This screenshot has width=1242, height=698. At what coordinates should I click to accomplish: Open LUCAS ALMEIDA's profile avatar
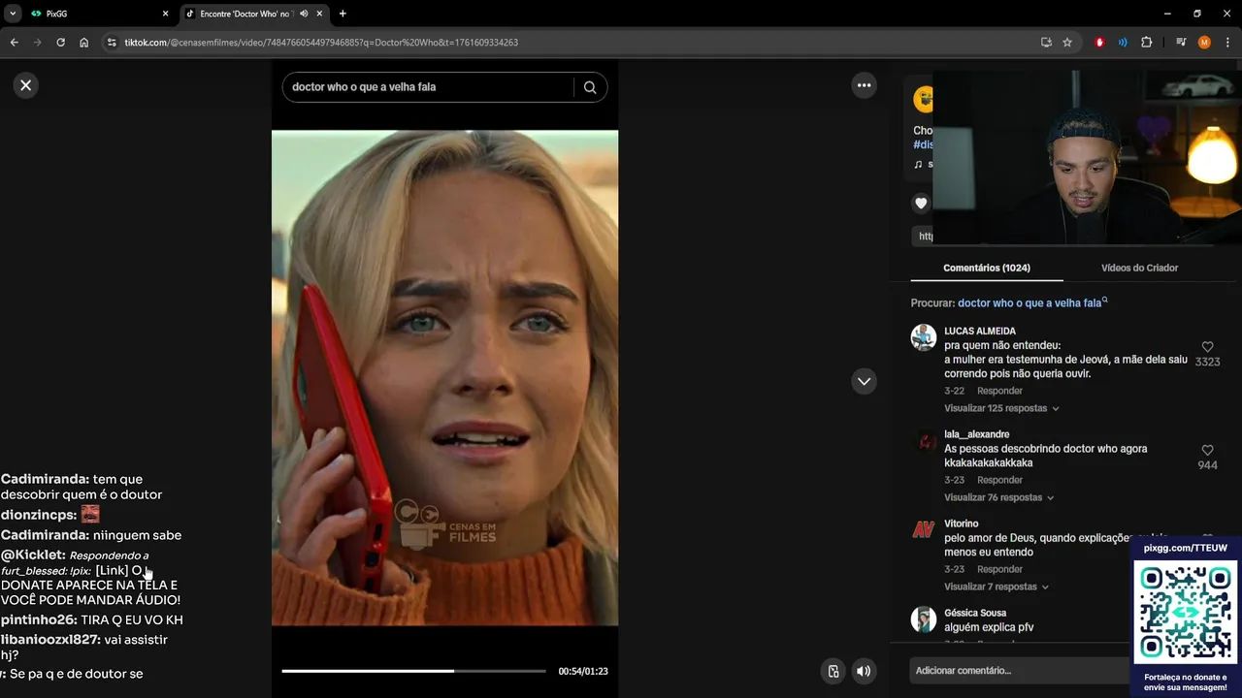tap(924, 337)
